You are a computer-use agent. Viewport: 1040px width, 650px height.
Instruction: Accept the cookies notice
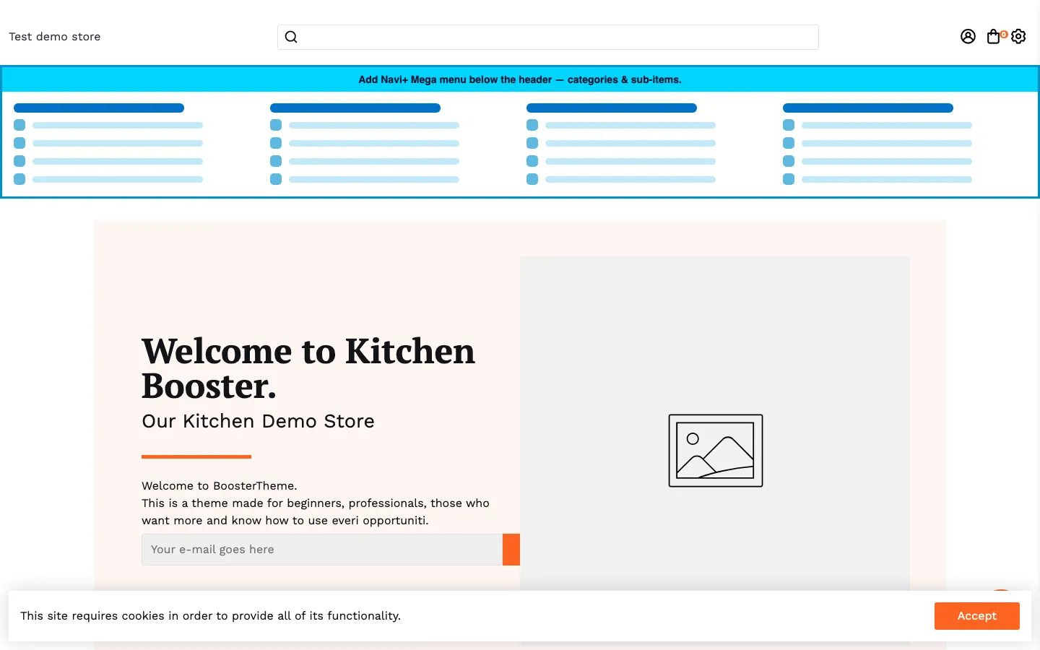pos(976,616)
